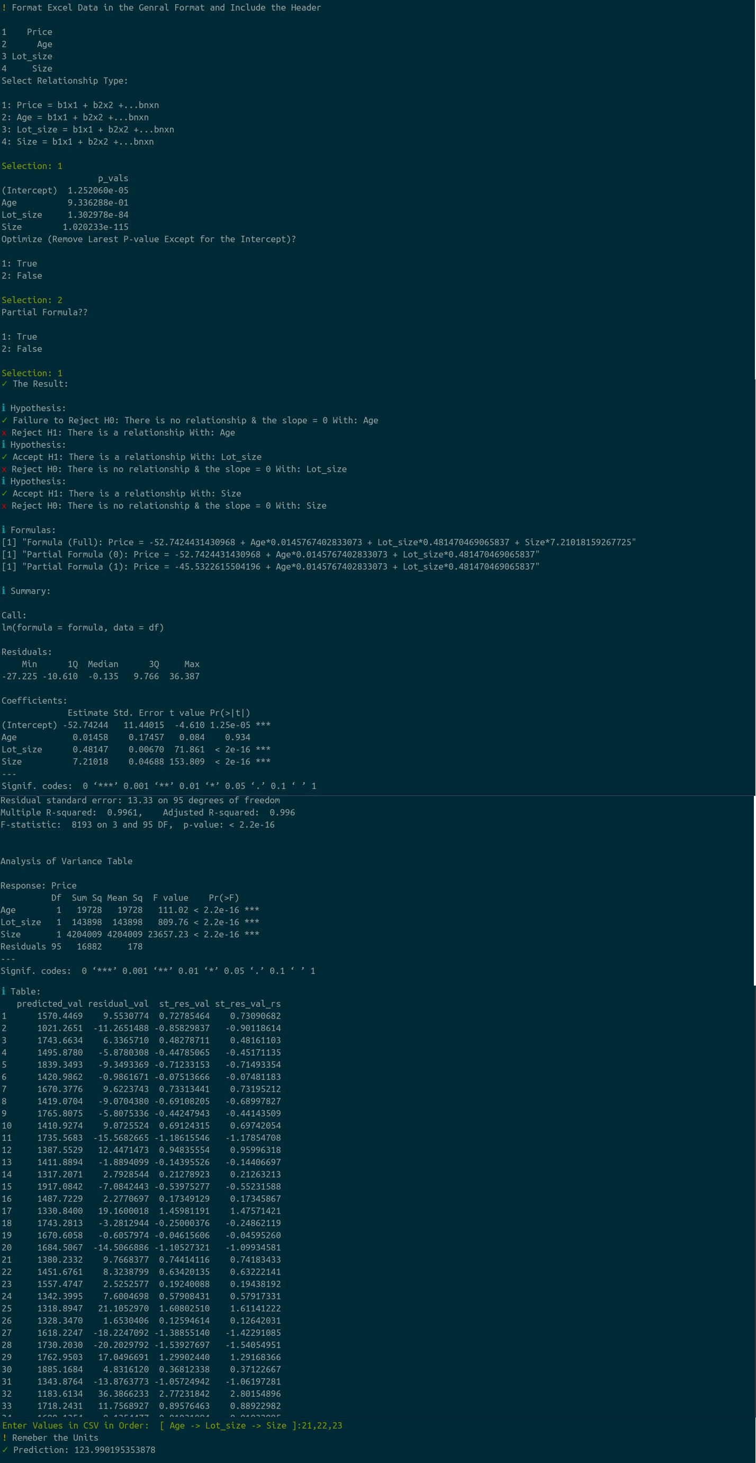Click the Residuals Sum Sq 16882
Image resolution: width=756 pixels, height=1463 pixels.
89,947
